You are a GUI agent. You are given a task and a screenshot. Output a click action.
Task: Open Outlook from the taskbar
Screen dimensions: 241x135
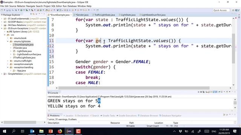pos(32,131)
